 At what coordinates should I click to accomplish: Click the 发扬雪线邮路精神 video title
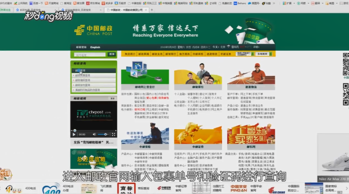tap(94, 142)
